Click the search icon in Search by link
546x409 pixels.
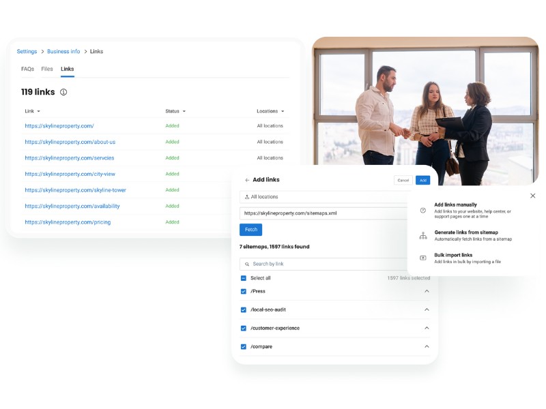click(x=246, y=263)
